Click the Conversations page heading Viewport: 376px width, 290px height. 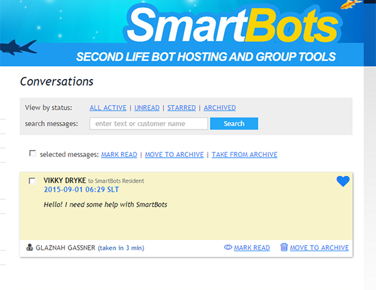coord(57,81)
